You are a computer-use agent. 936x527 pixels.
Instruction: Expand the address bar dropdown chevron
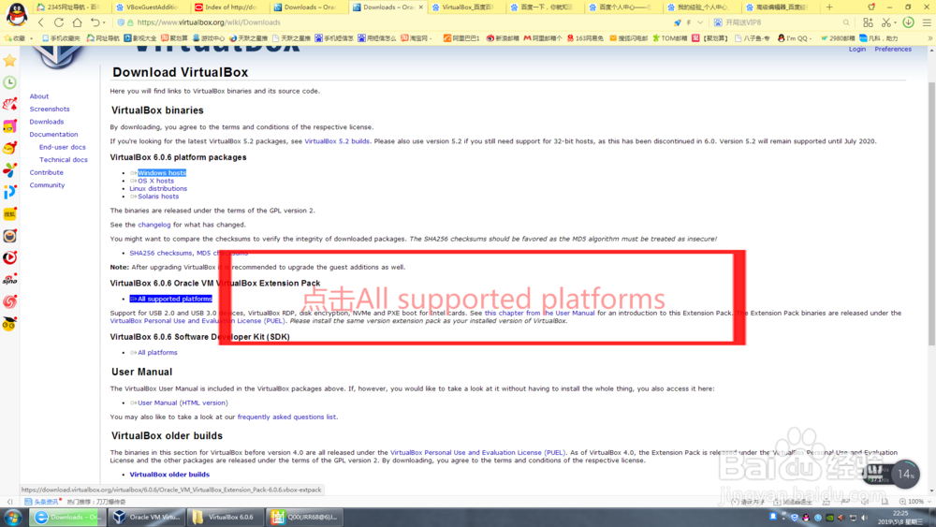(x=700, y=22)
